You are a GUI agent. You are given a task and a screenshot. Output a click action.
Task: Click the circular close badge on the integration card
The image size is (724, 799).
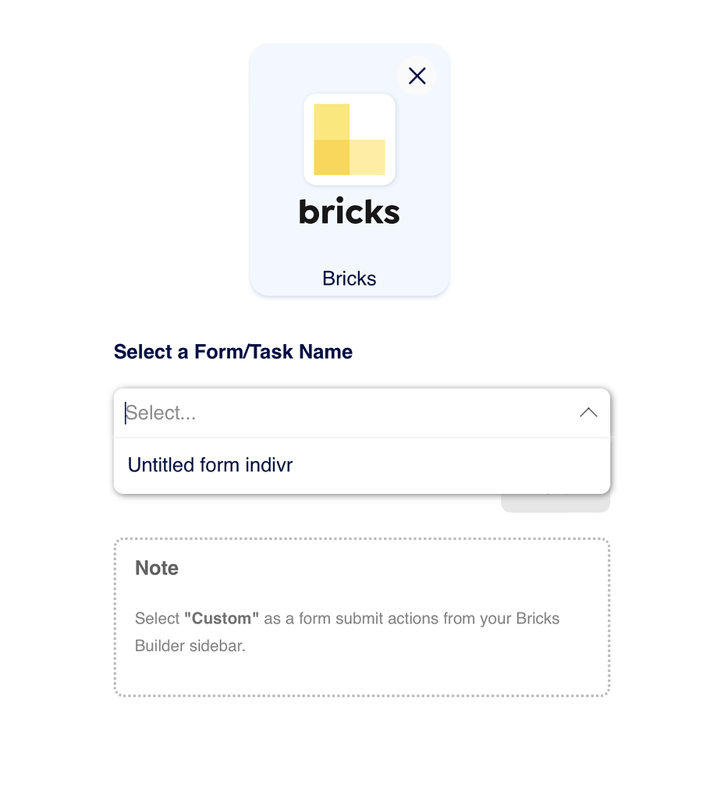pyautogui.click(x=417, y=76)
